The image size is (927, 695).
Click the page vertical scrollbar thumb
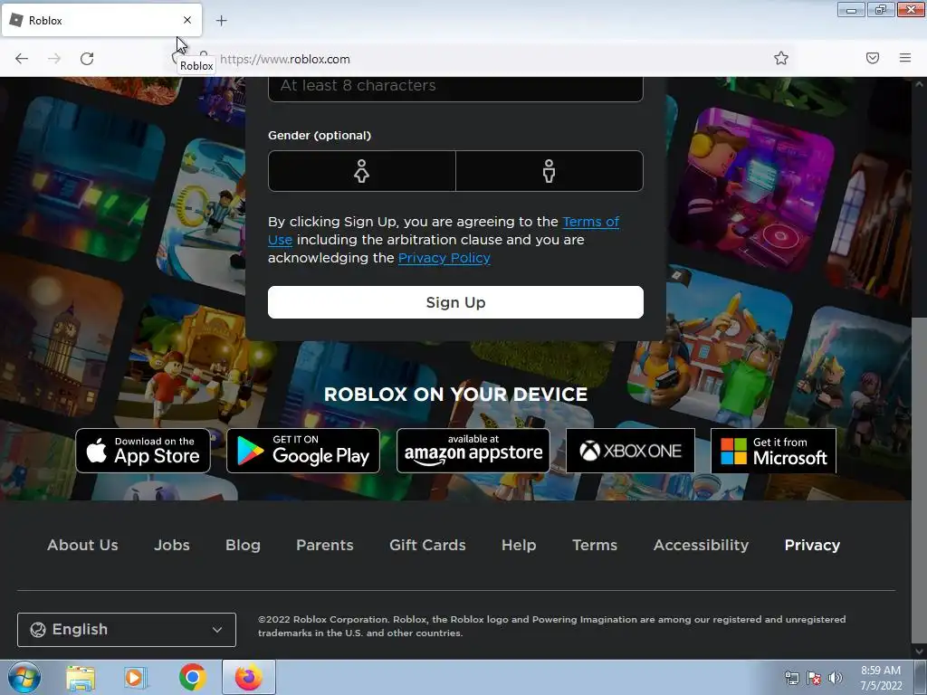[x=919, y=479]
